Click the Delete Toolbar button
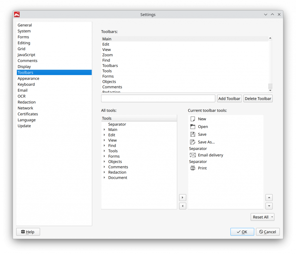The image size is (296, 254). click(x=258, y=98)
